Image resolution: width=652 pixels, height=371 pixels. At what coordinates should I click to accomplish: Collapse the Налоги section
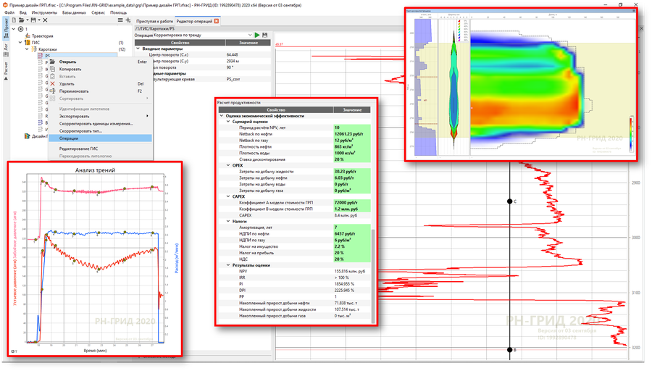[x=228, y=221]
